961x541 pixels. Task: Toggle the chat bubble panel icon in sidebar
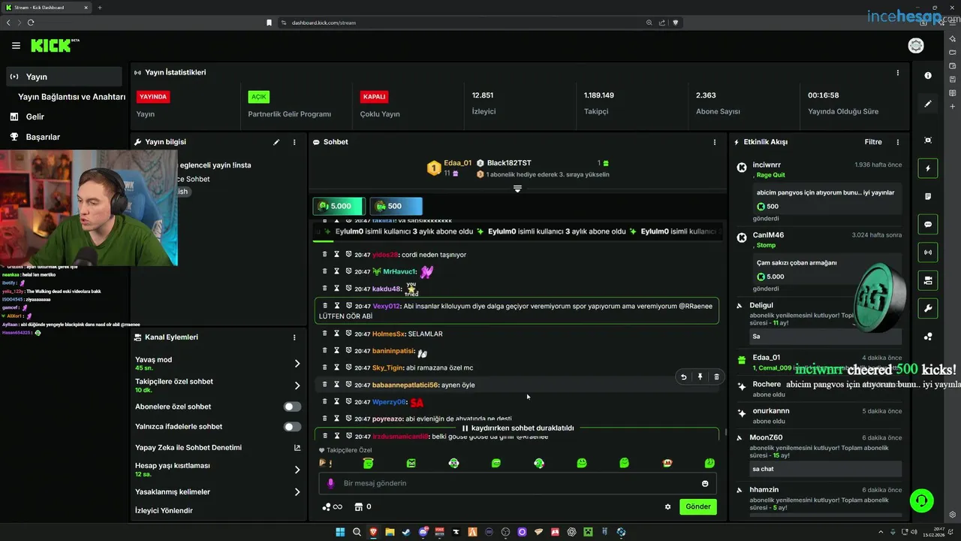tap(928, 224)
